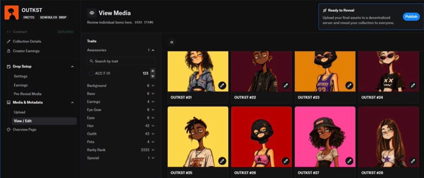Image resolution: width=424 pixels, height=178 pixels.
Task: Check the ACC F 01 trait checkbox
Action: point(91,73)
